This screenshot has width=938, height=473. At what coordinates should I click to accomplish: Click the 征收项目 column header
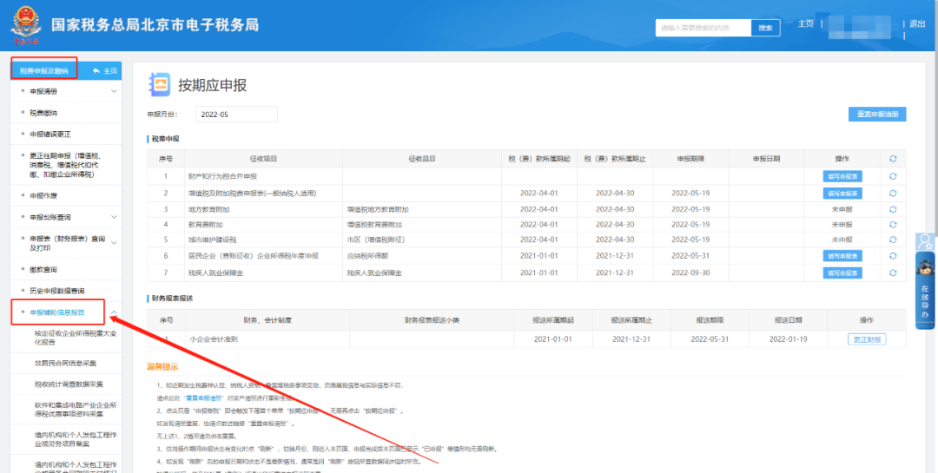point(263,159)
